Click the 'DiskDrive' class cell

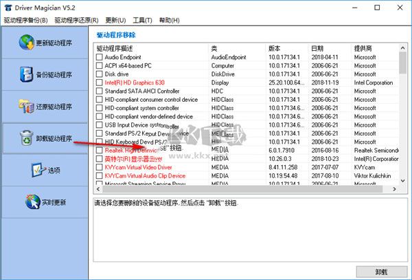(222, 74)
